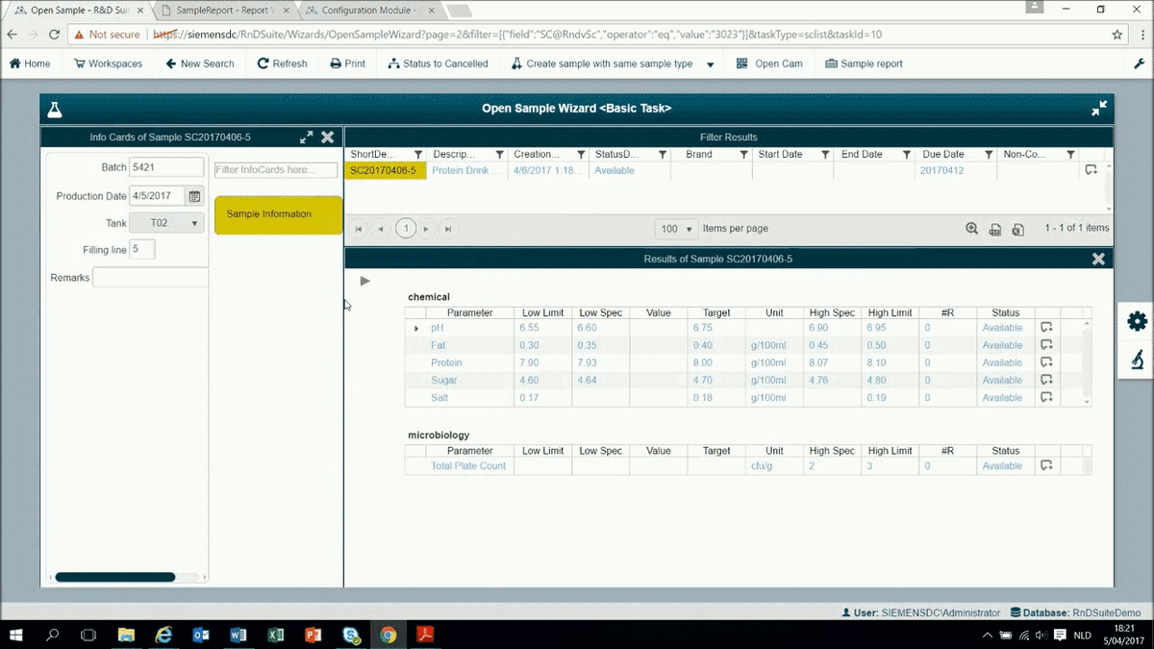Click the Fat parameter link
This screenshot has width=1154, height=649.
click(438, 345)
